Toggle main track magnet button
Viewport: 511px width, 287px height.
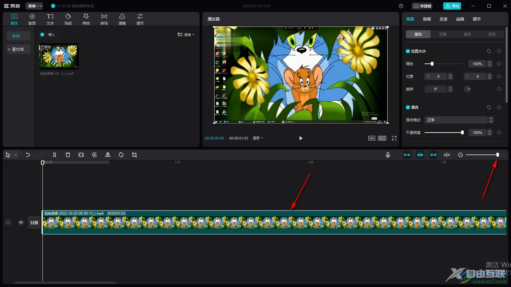[407, 155]
